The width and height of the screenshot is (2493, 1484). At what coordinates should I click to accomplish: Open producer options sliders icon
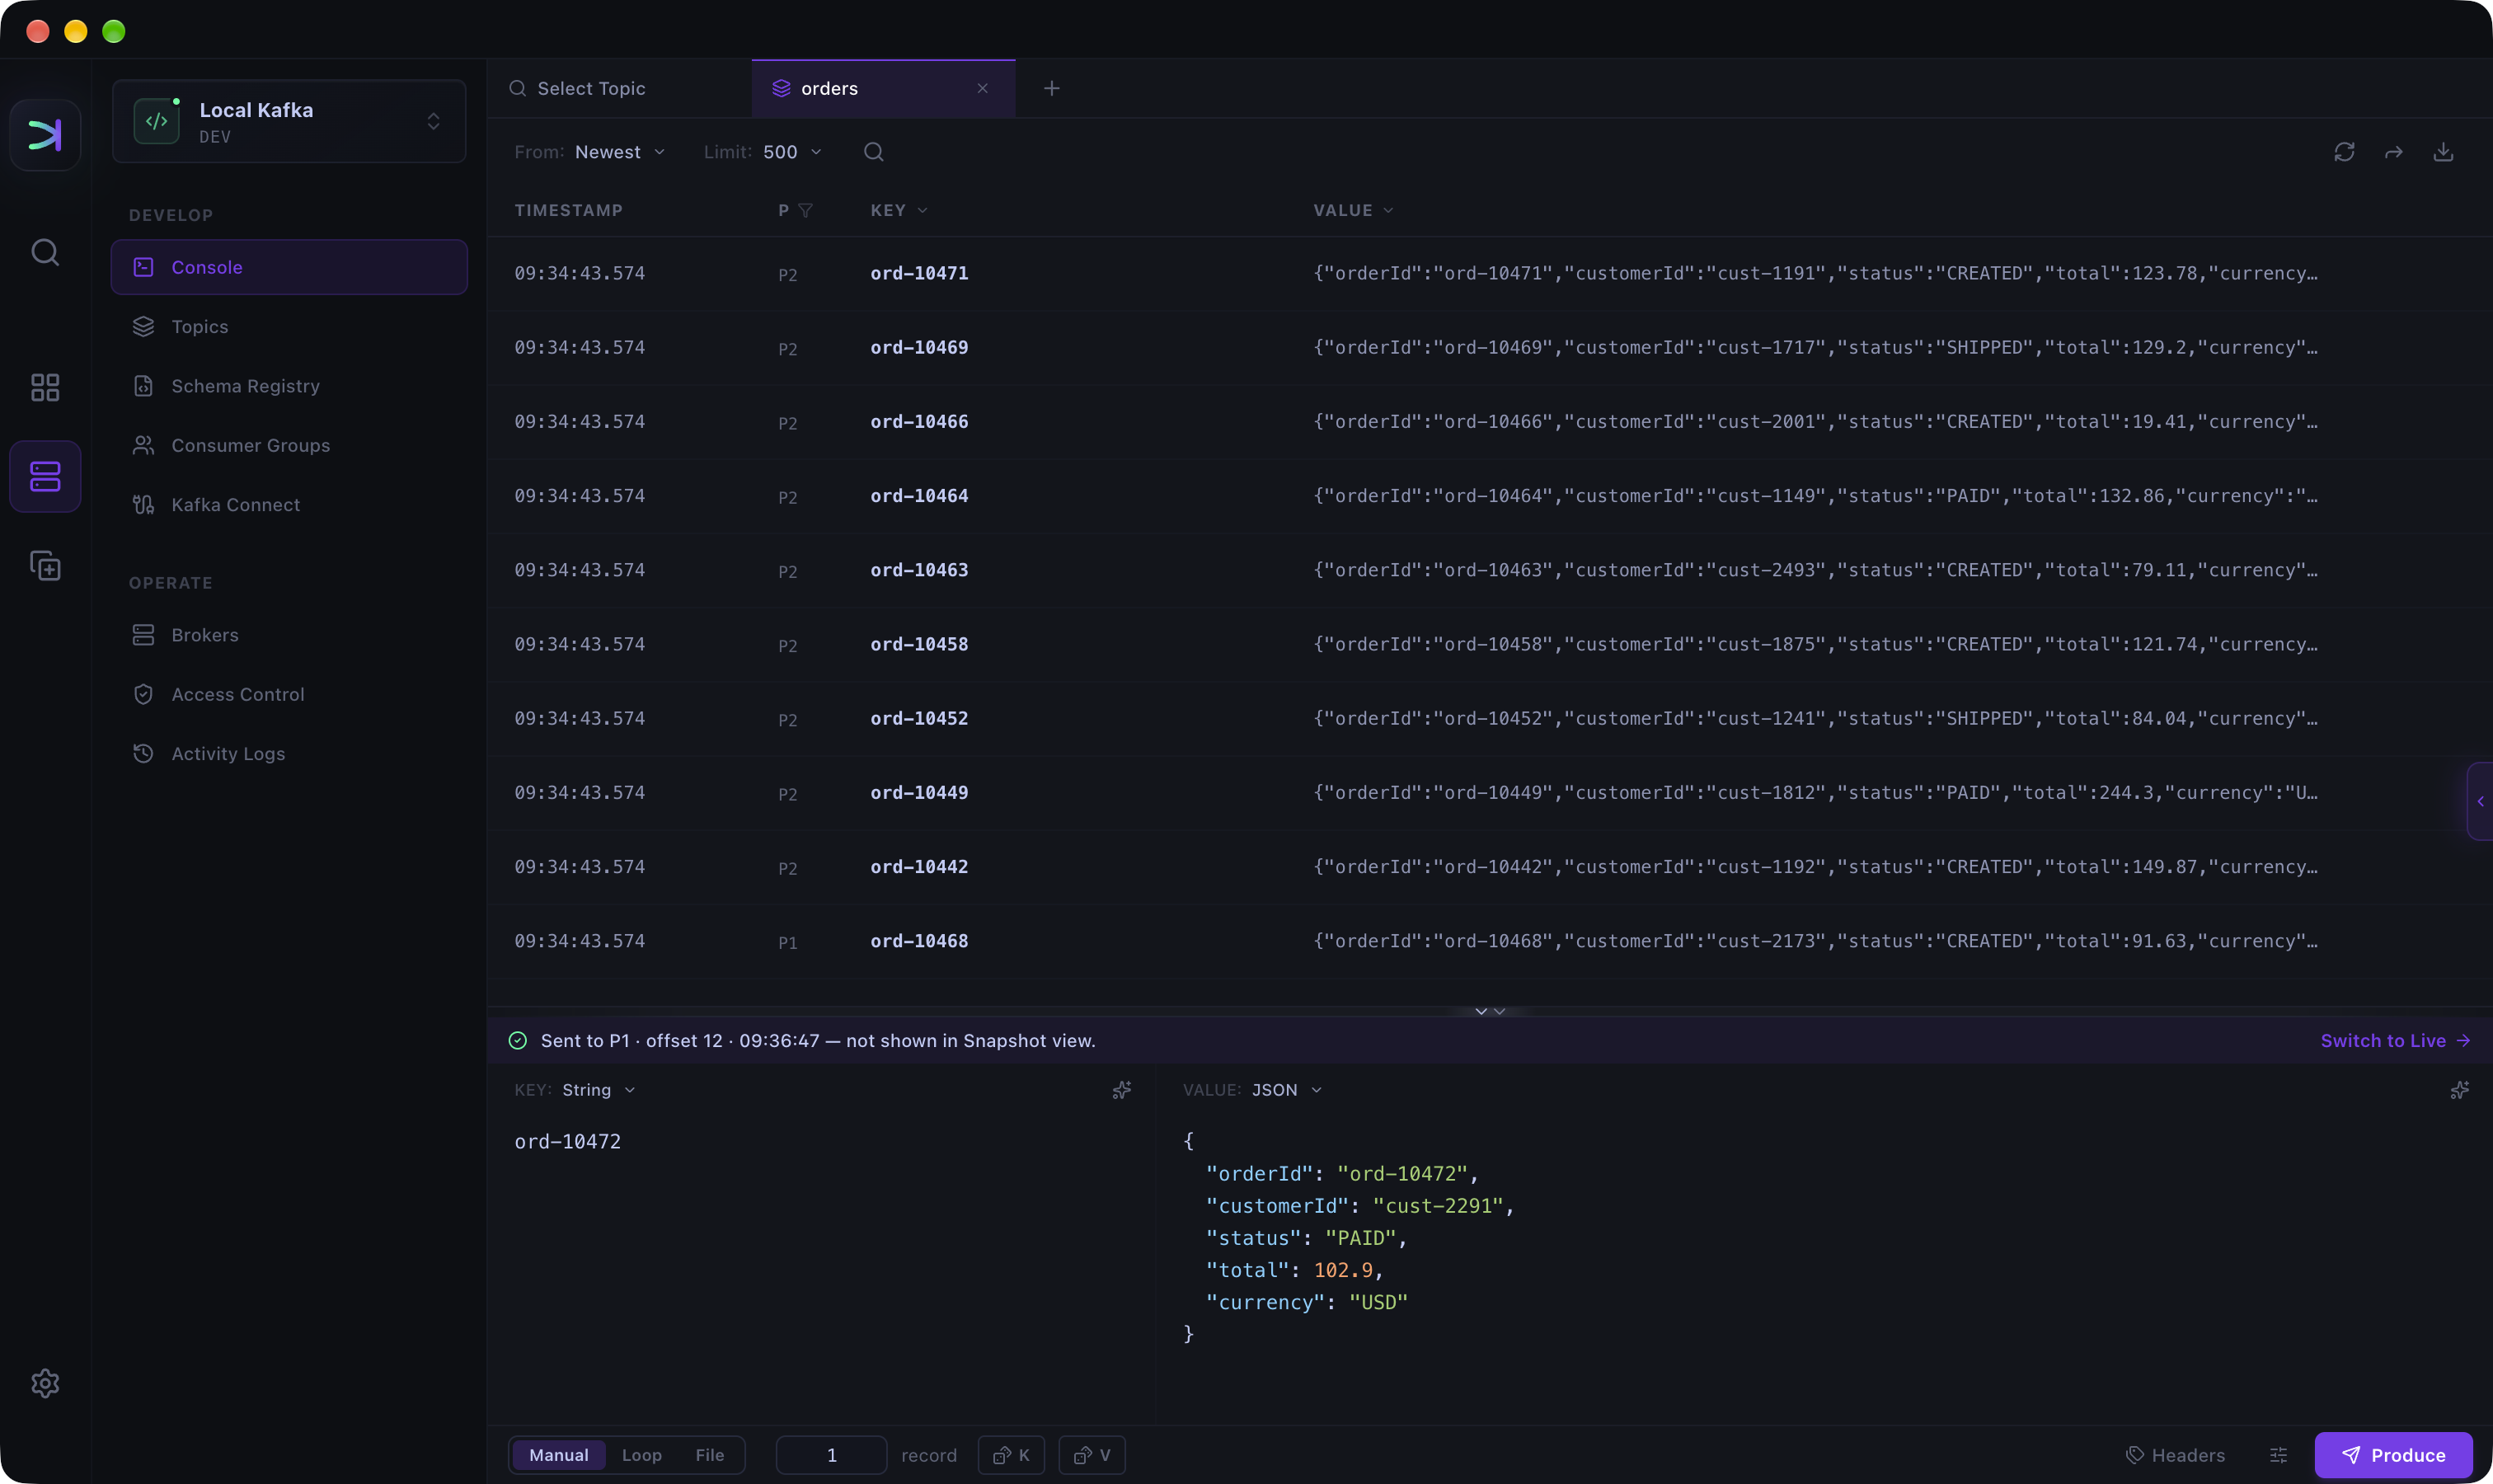(2278, 1455)
